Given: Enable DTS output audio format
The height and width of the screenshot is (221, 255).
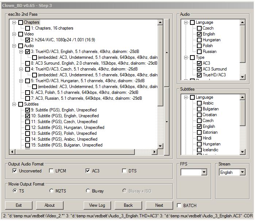Looking at the screenshot, I should 124,171.
